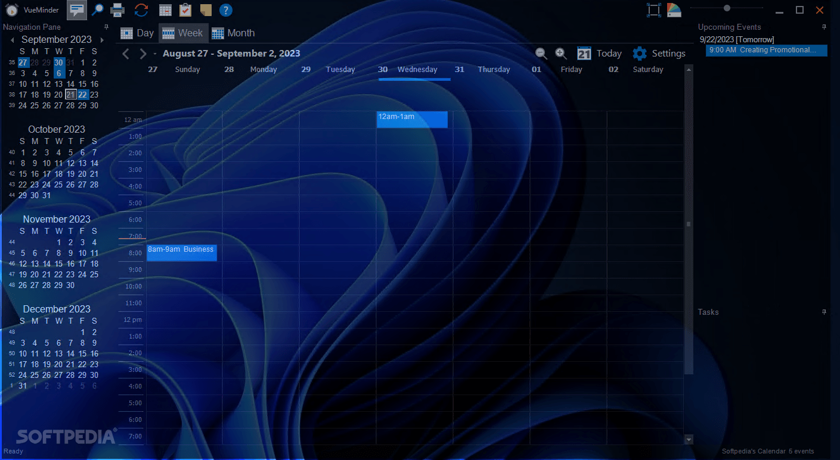Click the Wednesday 30 column header
Screen dimensions: 840x460
pyautogui.click(x=414, y=70)
